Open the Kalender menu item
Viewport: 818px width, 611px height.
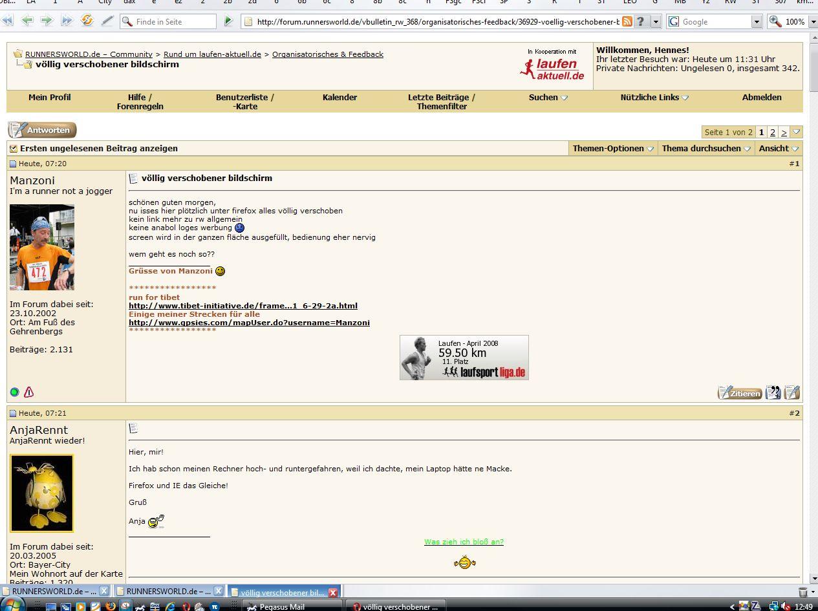click(339, 98)
